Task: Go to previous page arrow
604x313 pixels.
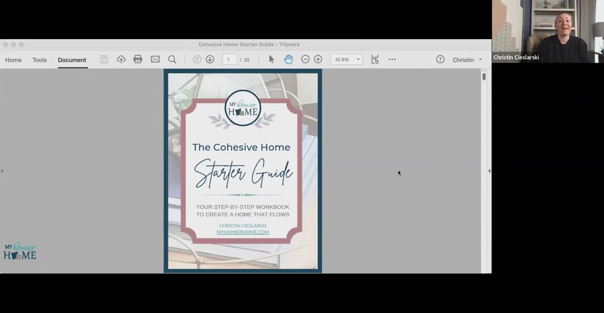Action: tap(197, 59)
